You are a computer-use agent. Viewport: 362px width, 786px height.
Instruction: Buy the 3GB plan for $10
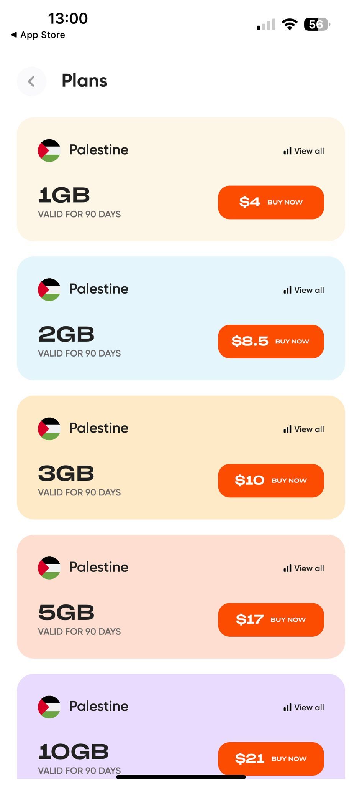click(x=271, y=481)
